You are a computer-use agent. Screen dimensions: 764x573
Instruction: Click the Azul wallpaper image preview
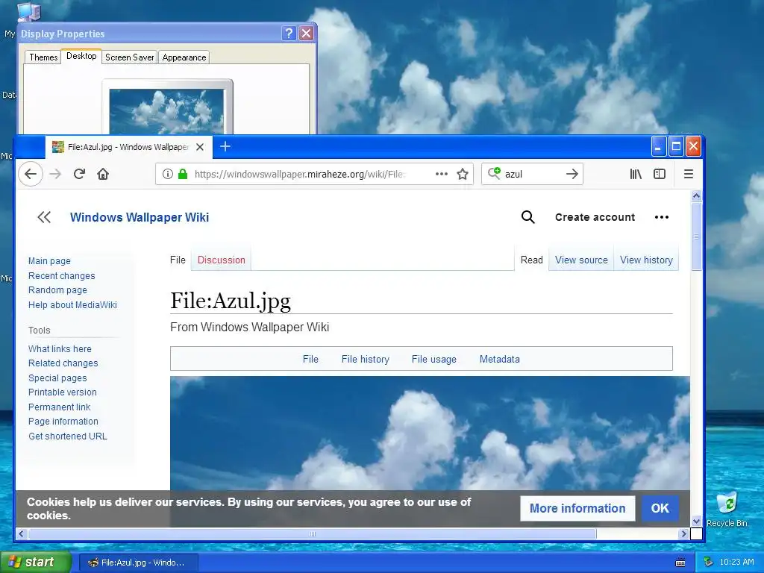pyautogui.click(x=430, y=433)
